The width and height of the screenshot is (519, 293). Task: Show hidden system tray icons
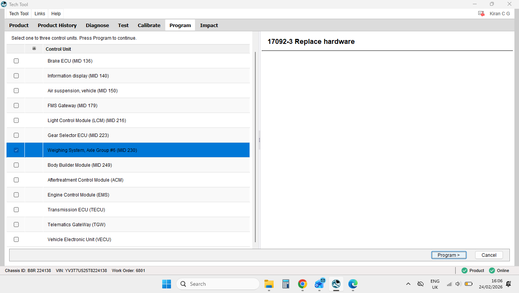408,284
